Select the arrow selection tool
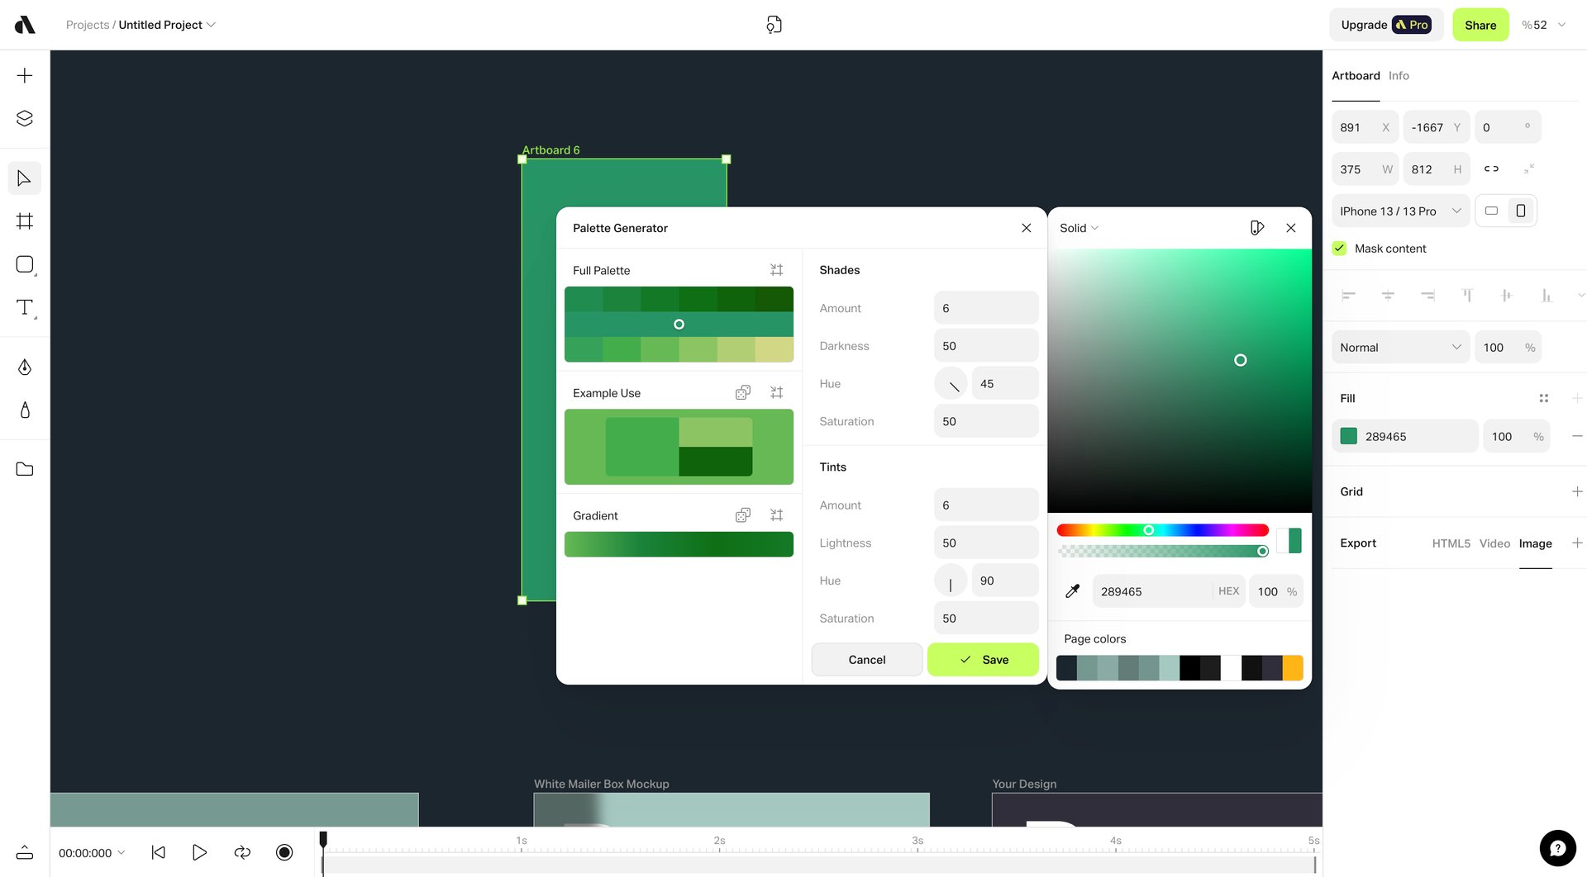 [24, 178]
